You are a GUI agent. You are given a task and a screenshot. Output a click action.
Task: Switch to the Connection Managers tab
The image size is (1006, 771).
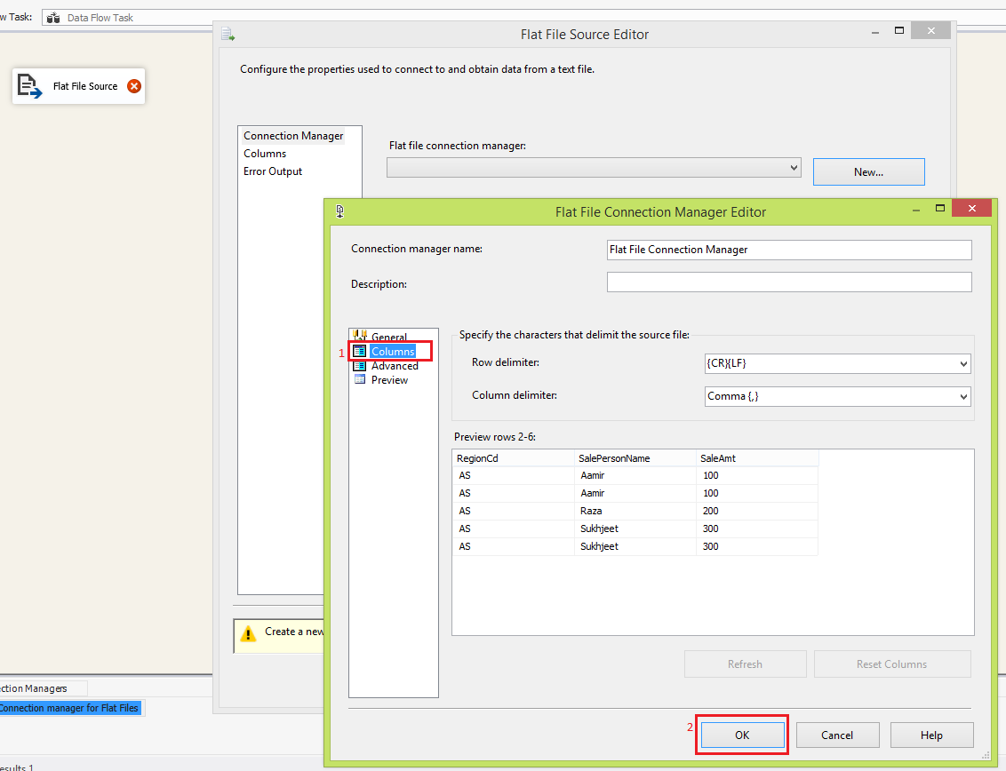point(31,688)
